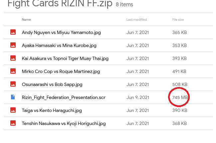This screenshot has width=216, height=143.
Task: Click image icon beside Taiga vs Kento file
Action: click(x=13, y=110)
